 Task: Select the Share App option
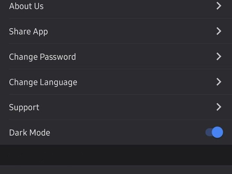116,31
